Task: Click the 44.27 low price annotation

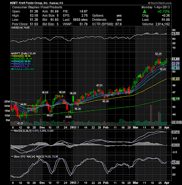Action: (x=50, y=115)
